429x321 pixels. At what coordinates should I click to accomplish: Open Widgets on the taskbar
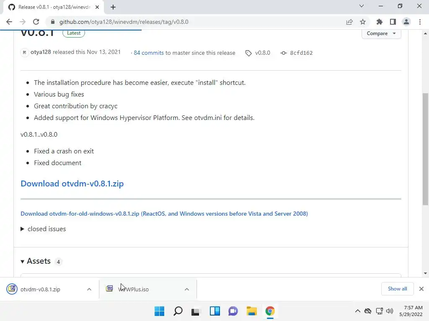tap(215, 311)
